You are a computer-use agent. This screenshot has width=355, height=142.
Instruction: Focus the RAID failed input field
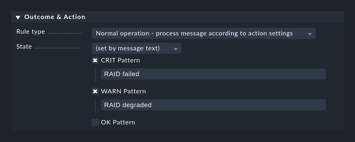(x=213, y=74)
